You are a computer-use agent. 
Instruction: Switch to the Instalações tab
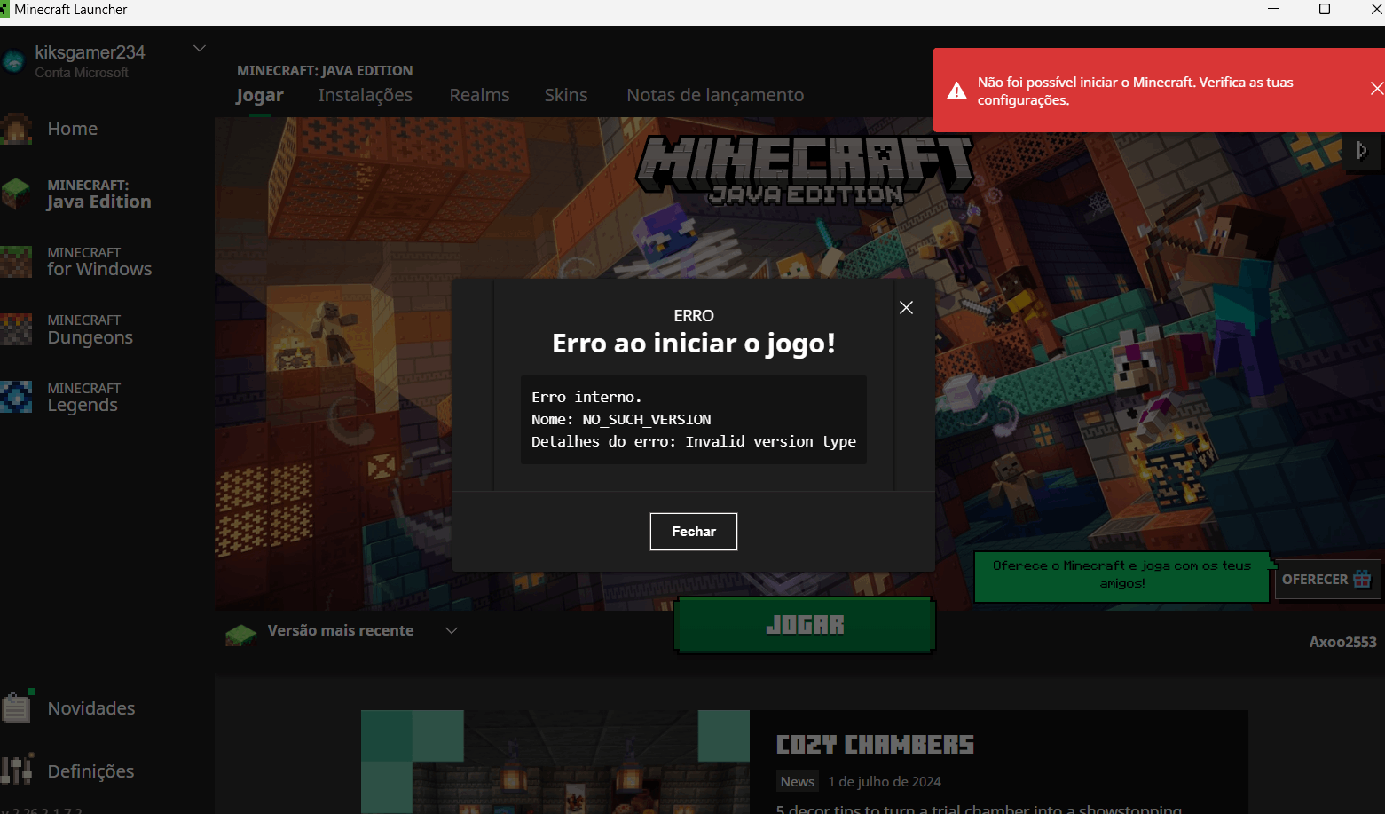click(x=366, y=95)
